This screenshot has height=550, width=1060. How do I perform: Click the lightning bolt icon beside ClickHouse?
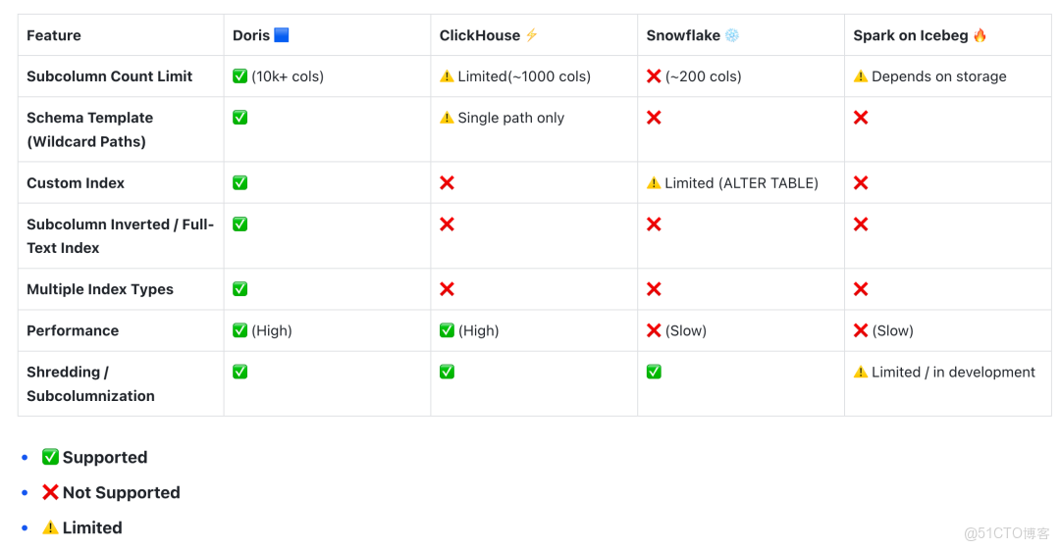pos(532,35)
